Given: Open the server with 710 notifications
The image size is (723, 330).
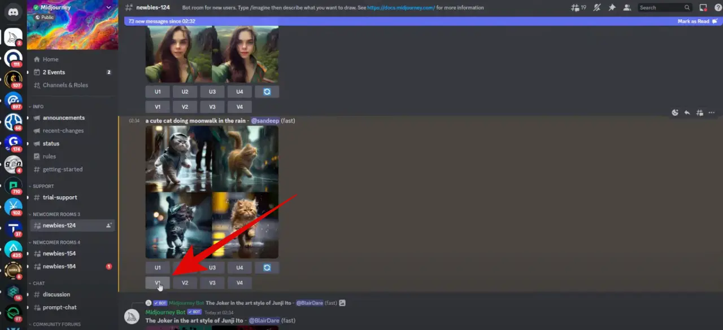Looking at the screenshot, I should [x=13, y=186].
